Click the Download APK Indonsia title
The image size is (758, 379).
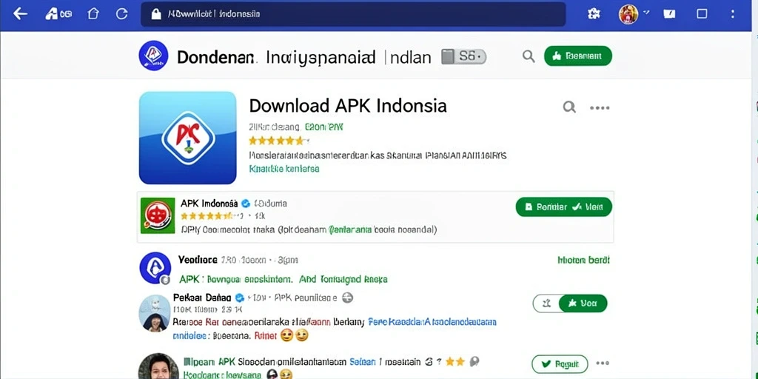pos(348,105)
